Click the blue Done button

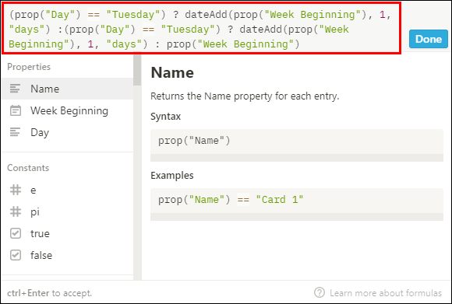(429, 39)
